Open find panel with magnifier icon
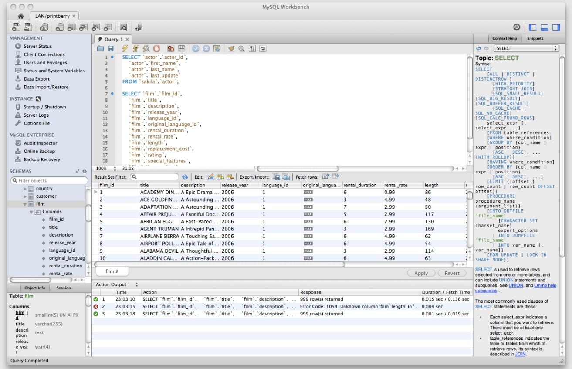This screenshot has height=369, width=572. pos(241,49)
